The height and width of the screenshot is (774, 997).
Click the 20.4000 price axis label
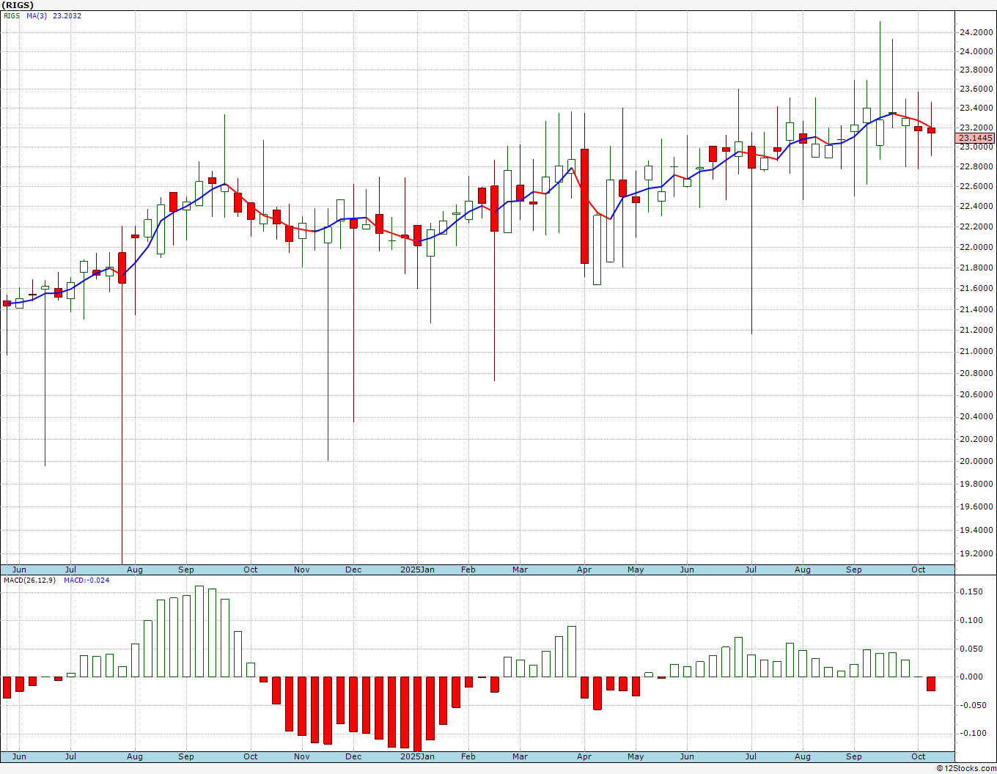(975, 417)
